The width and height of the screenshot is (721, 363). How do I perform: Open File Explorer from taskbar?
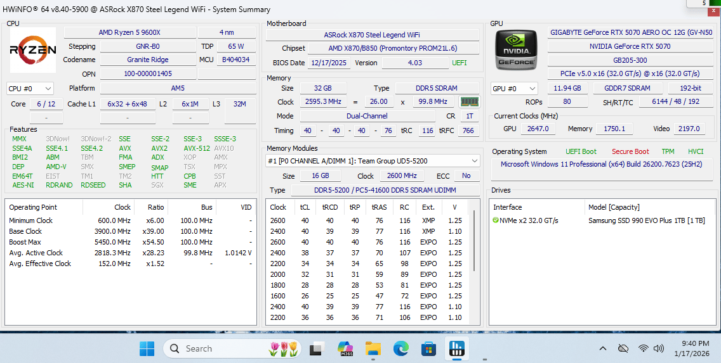[x=373, y=349]
